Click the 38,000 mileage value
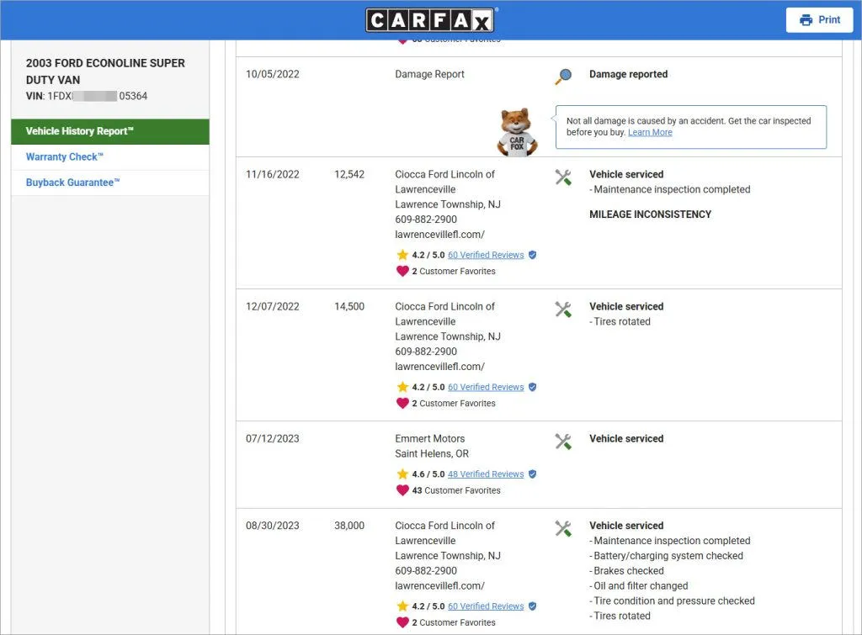Image resolution: width=862 pixels, height=635 pixels. click(x=349, y=526)
